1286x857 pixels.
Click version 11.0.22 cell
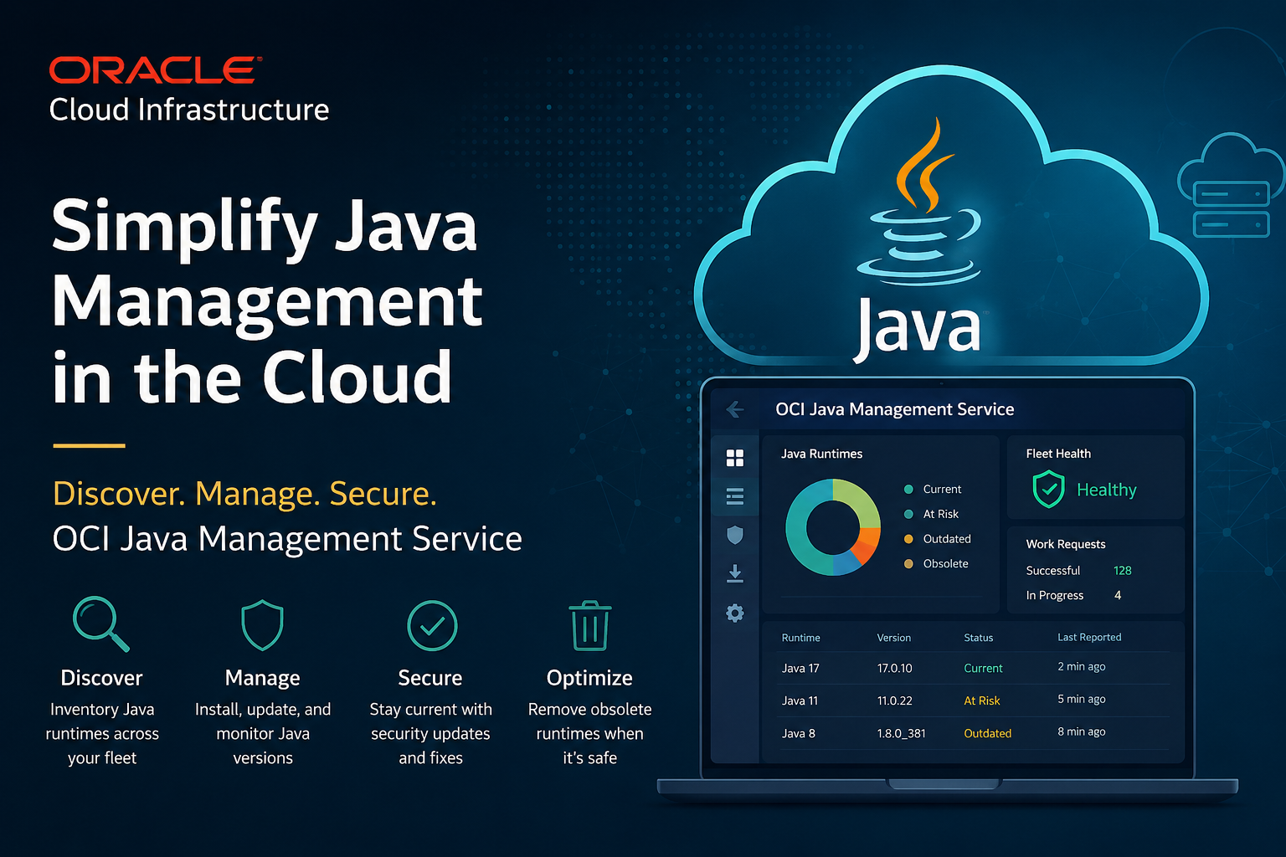894,700
